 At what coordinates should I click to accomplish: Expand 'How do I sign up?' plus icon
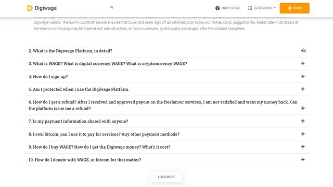tap(303, 76)
